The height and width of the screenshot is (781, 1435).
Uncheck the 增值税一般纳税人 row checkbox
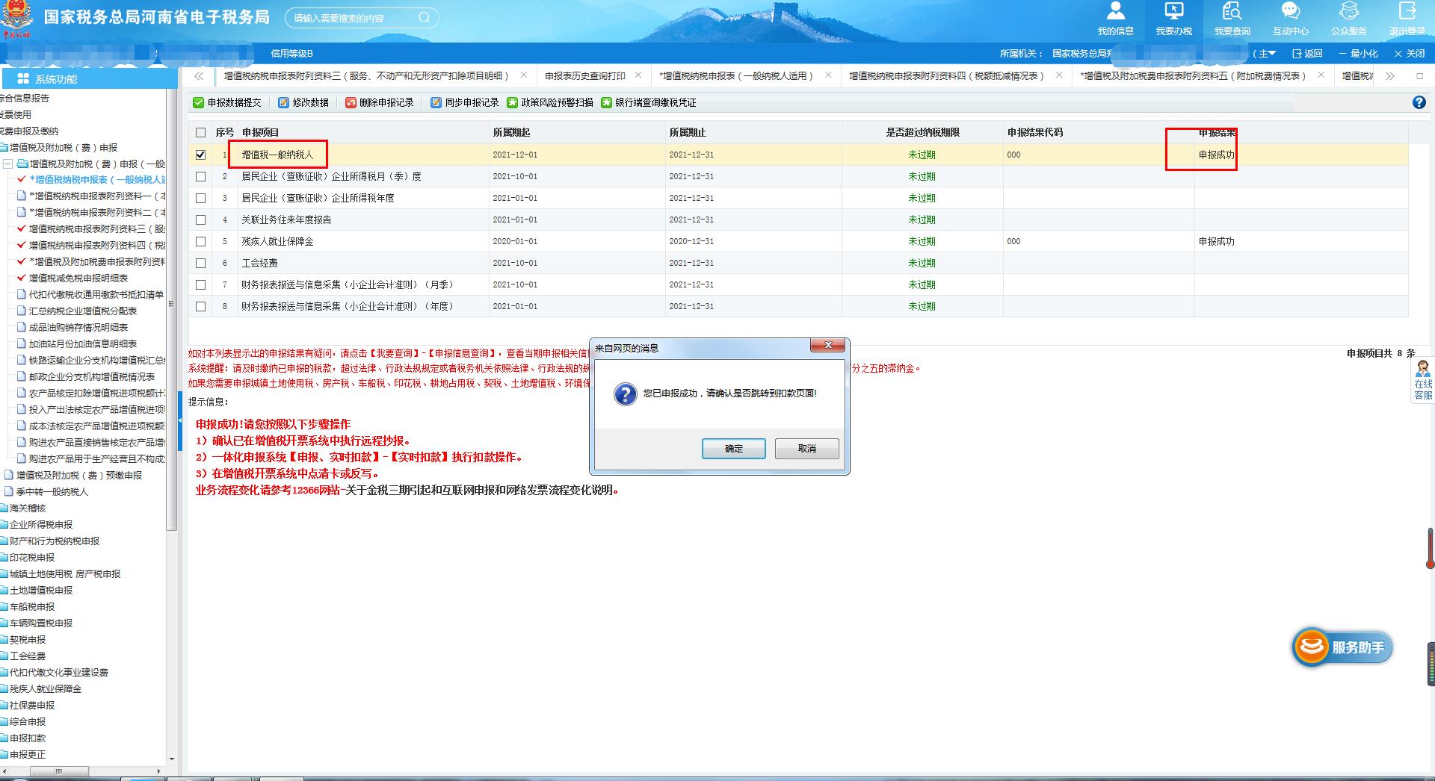point(200,155)
